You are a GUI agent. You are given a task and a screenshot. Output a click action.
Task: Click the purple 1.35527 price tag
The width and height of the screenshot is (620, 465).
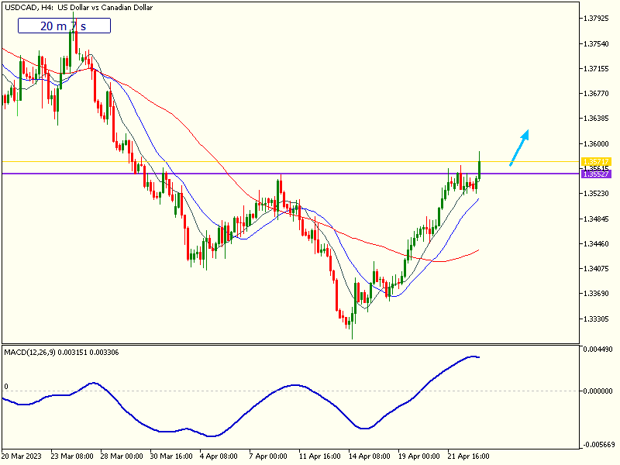[x=596, y=174]
